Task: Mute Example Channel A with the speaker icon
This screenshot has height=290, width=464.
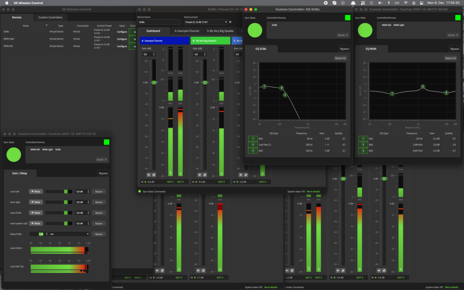Action: click(x=149, y=174)
